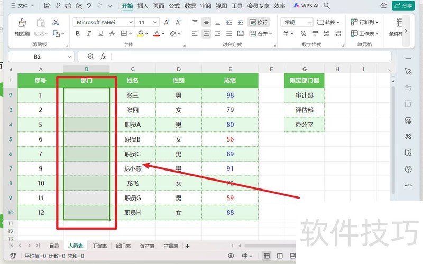Toggle Italic formatting

click(x=90, y=34)
